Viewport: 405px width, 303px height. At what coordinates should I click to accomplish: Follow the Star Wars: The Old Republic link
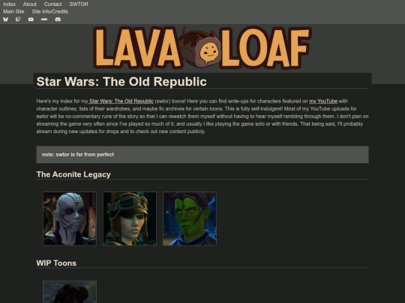point(121,101)
